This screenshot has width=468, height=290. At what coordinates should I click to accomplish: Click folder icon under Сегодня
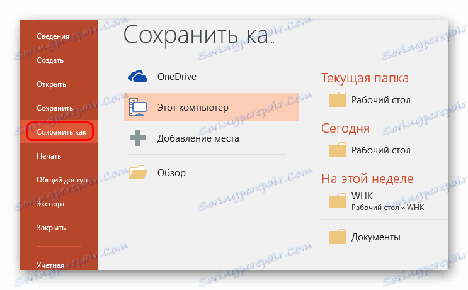337,150
